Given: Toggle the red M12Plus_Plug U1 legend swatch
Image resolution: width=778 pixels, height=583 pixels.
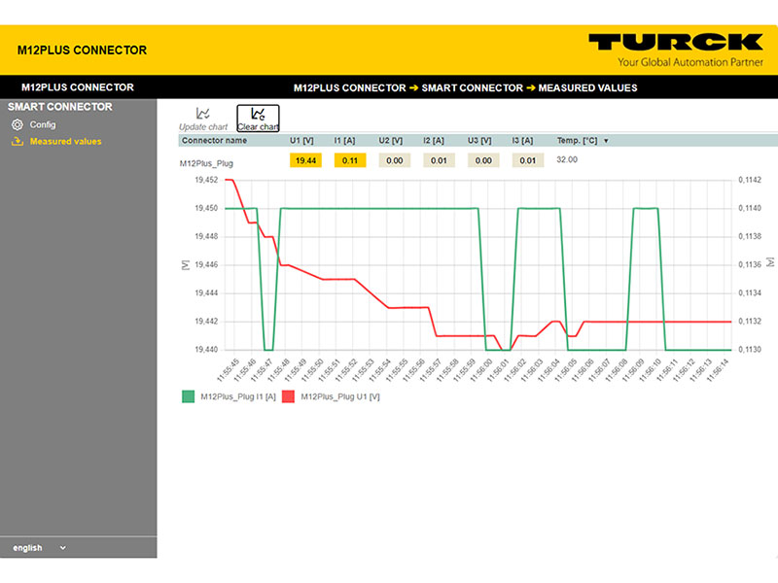Looking at the screenshot, I should click(289, 396).
